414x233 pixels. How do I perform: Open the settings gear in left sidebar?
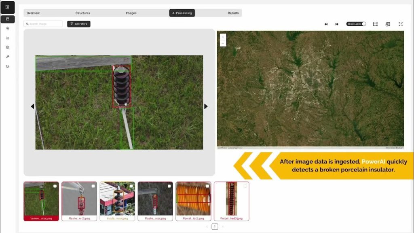7,47
